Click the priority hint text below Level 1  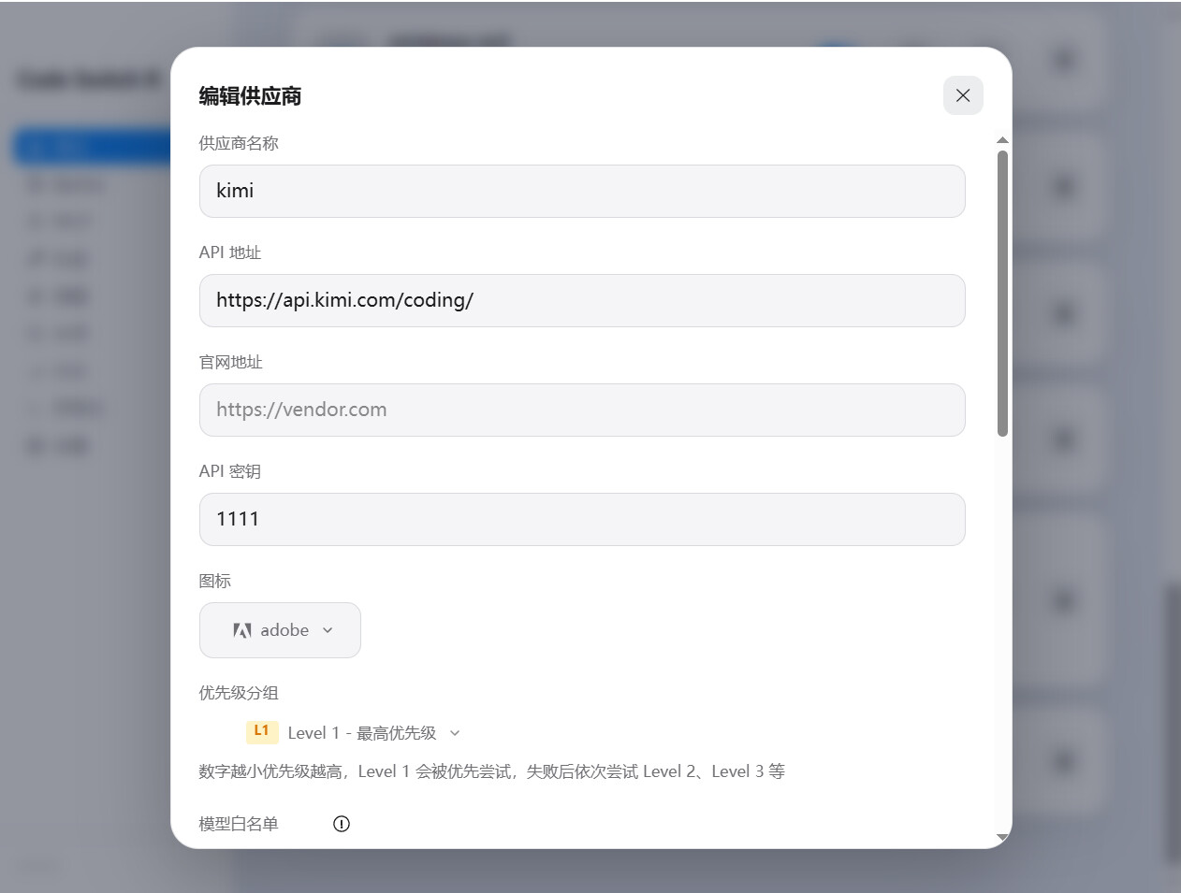coord(492,771)
